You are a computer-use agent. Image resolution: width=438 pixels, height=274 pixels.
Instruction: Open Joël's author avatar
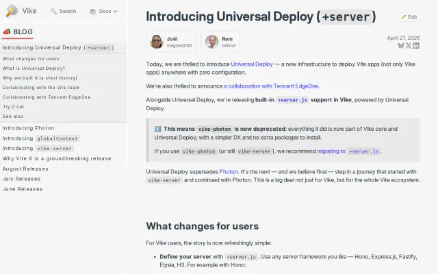coord(157,42)
